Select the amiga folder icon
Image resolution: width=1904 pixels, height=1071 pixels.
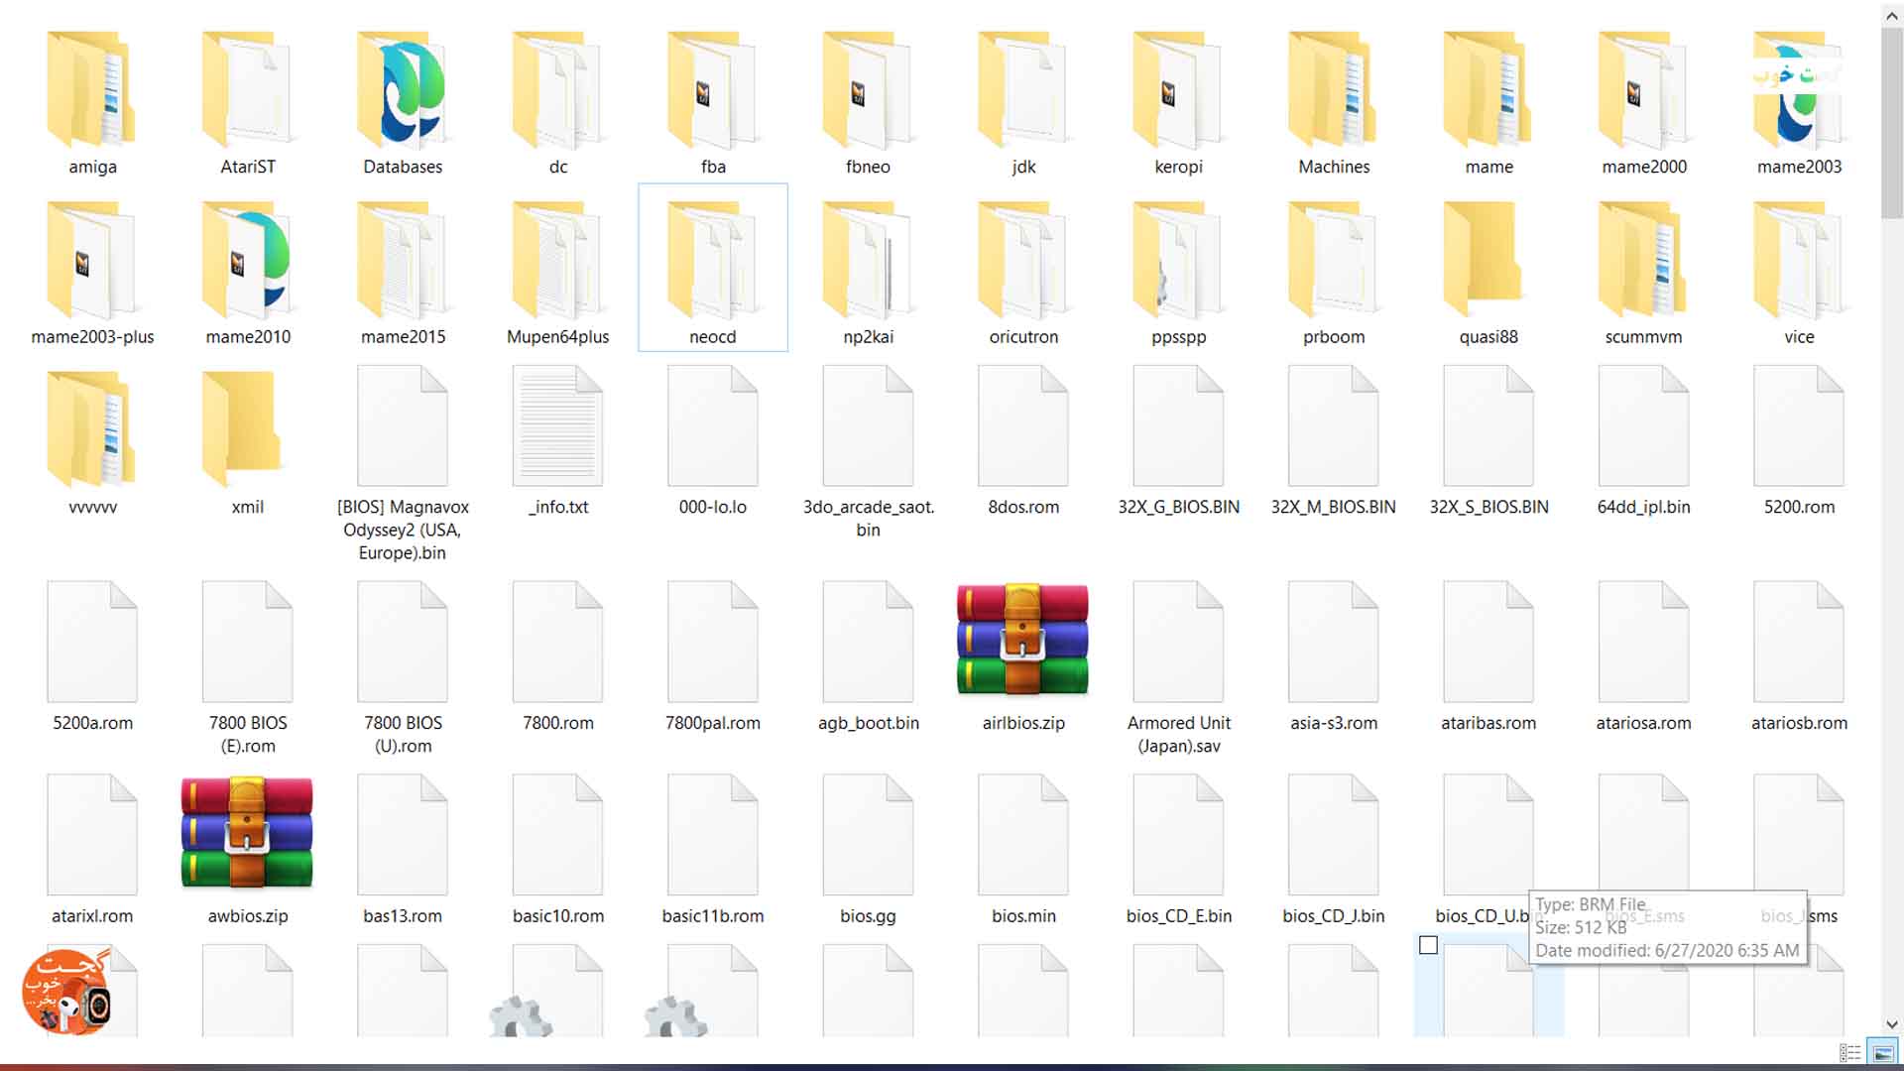(91, 89)
